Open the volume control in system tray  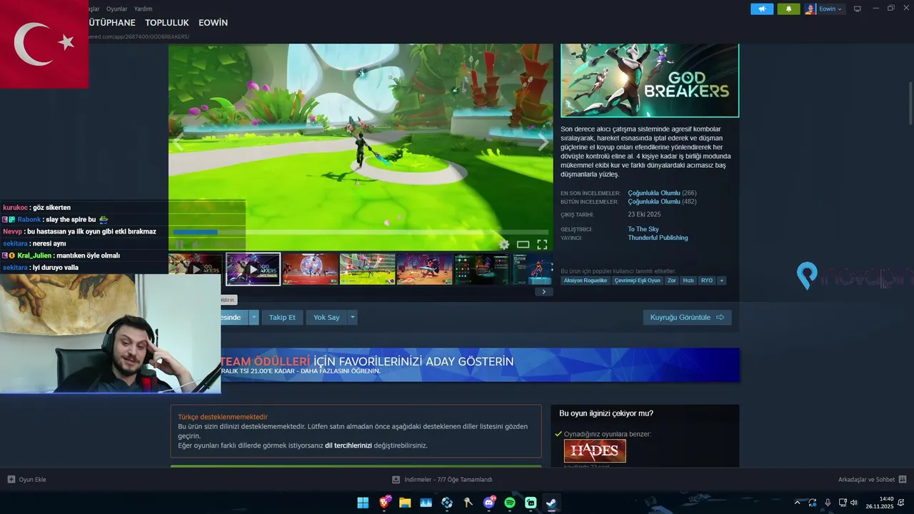click(x=854, y=503)
